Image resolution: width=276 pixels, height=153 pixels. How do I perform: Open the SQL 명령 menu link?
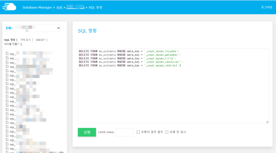10,40
